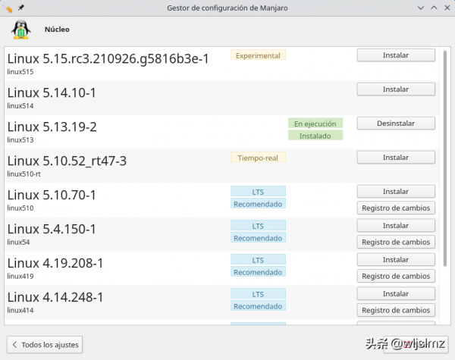Click the pin window icon in title bar
The height and width of the screenshot is (360, 455).
tap(21, 8)
